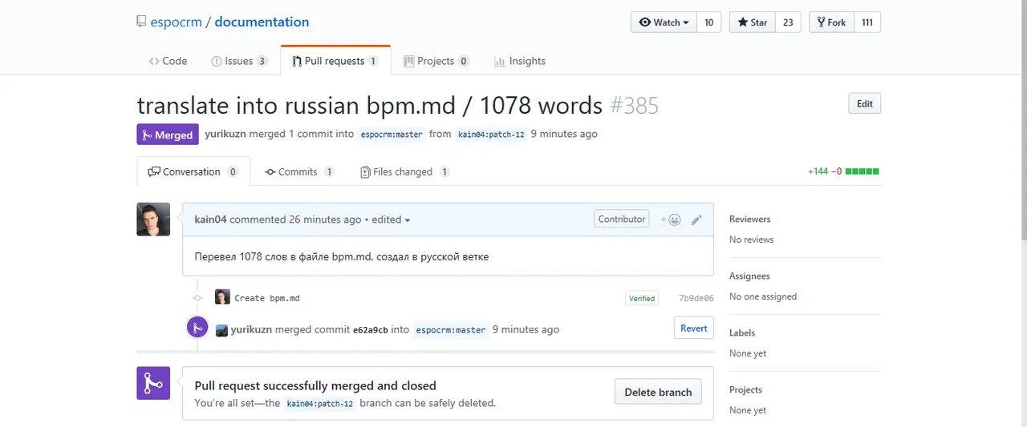Open the Labels sidebar section
The image size is (1027, 427).
pos(742,332)
